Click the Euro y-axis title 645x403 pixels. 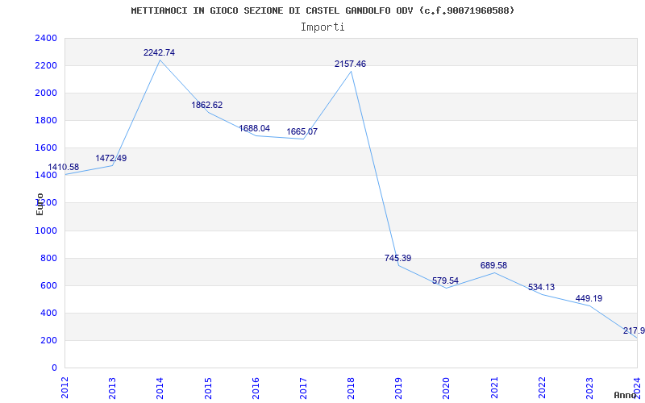[40, 204]
